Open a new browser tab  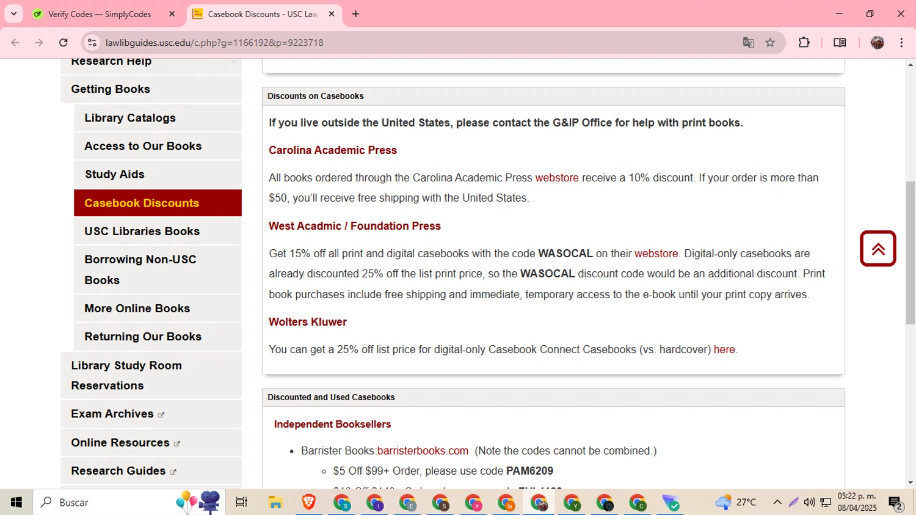coord(355,14)
